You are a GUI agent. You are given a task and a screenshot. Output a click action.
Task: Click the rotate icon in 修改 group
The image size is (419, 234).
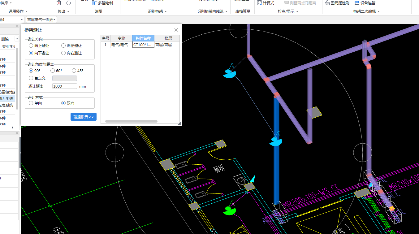[x=68, y=3]
